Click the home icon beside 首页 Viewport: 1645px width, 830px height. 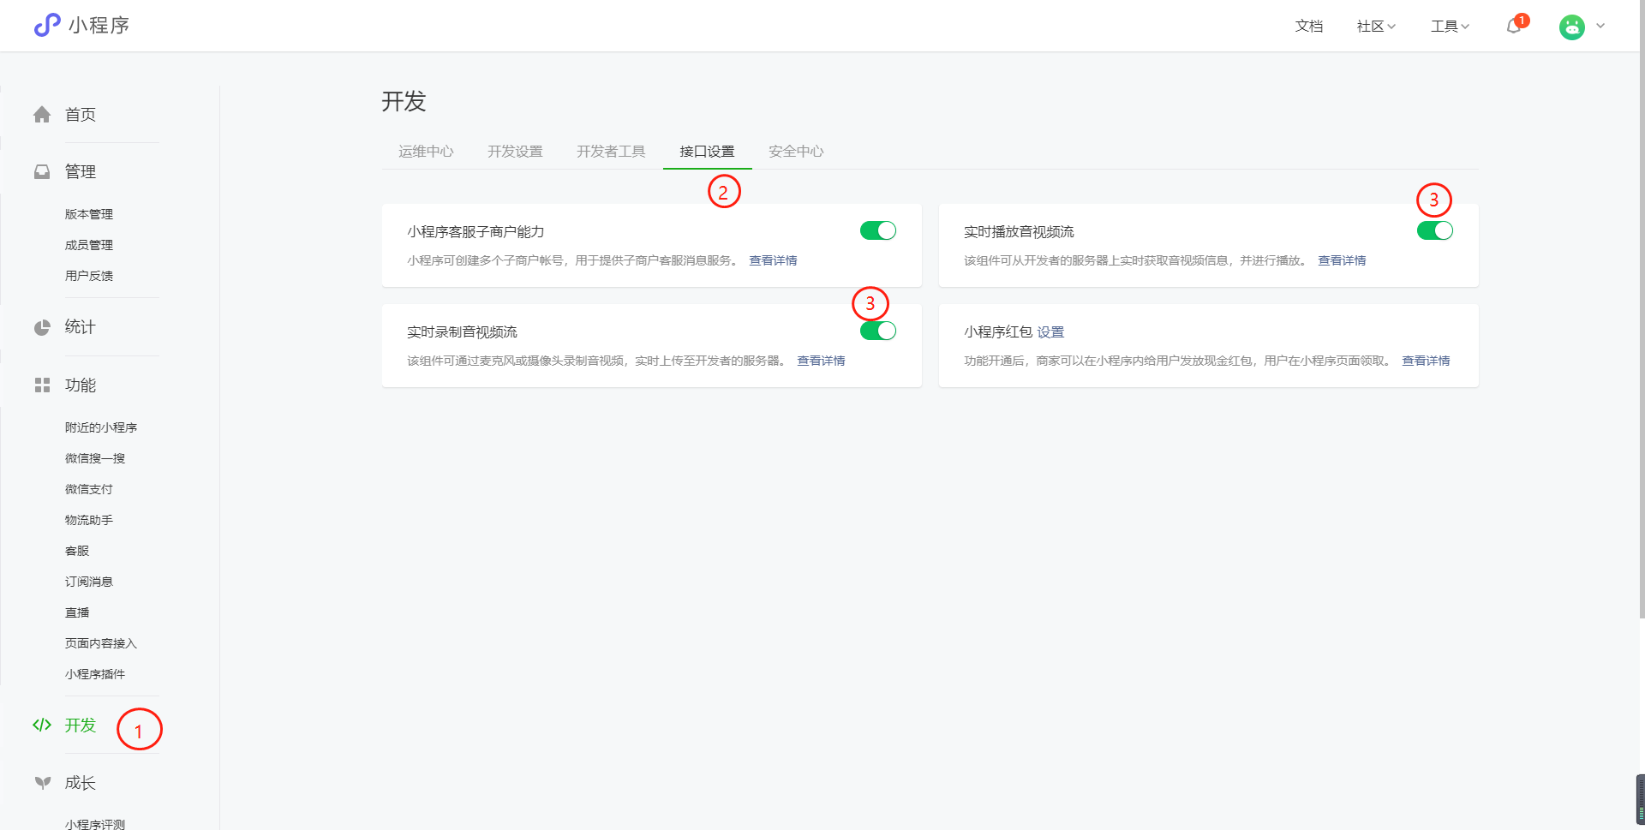42,114
